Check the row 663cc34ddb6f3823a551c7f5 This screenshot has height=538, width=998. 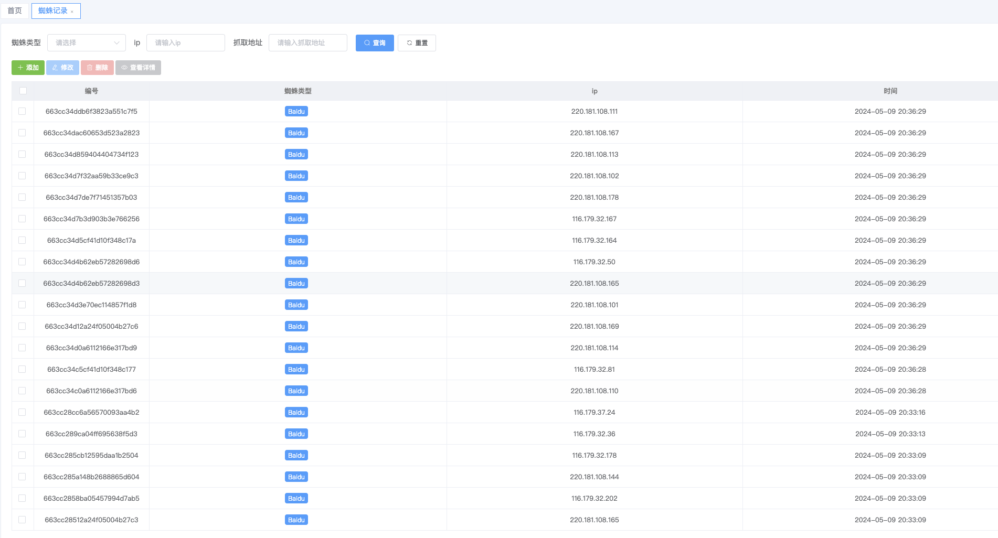[22, 111]
